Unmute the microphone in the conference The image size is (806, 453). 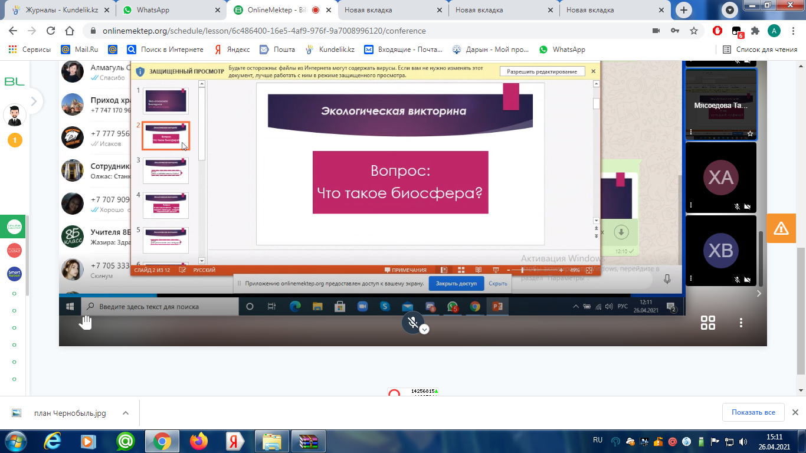[414, 322]
